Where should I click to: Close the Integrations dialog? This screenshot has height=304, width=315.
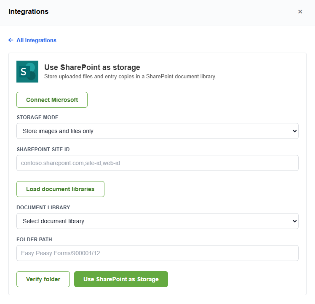coord(300,12)
